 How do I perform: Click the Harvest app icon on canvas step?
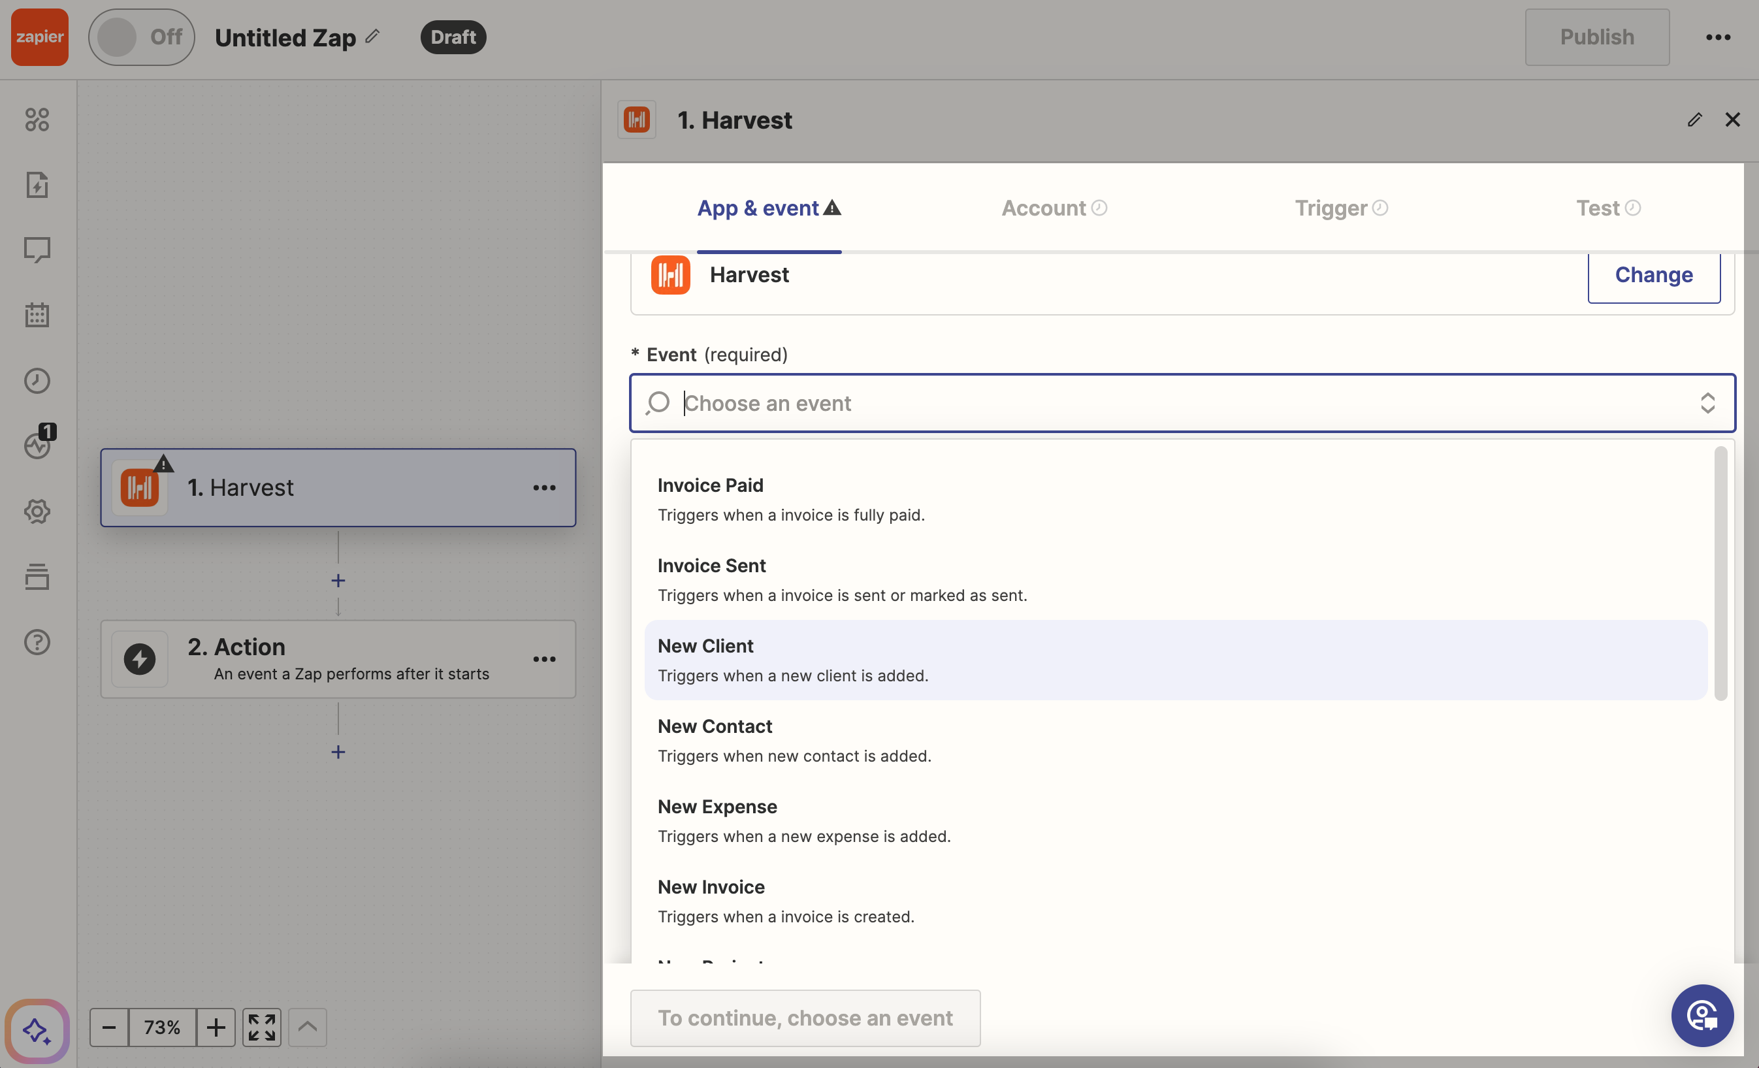point(140,487)
